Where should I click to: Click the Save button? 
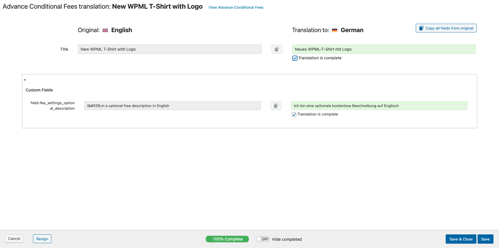(485, 239)
